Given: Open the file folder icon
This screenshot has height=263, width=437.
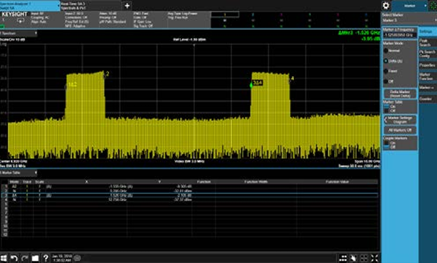Looking at the screenshot, I should coord(35,258).
